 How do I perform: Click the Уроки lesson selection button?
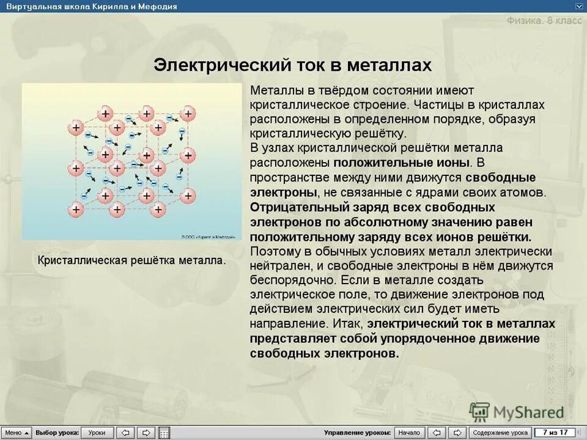pos(97,433)
